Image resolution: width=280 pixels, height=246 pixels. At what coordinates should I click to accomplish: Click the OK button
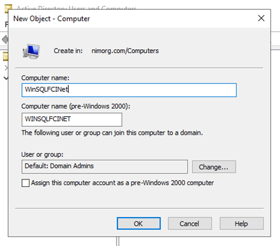(138, 223)
